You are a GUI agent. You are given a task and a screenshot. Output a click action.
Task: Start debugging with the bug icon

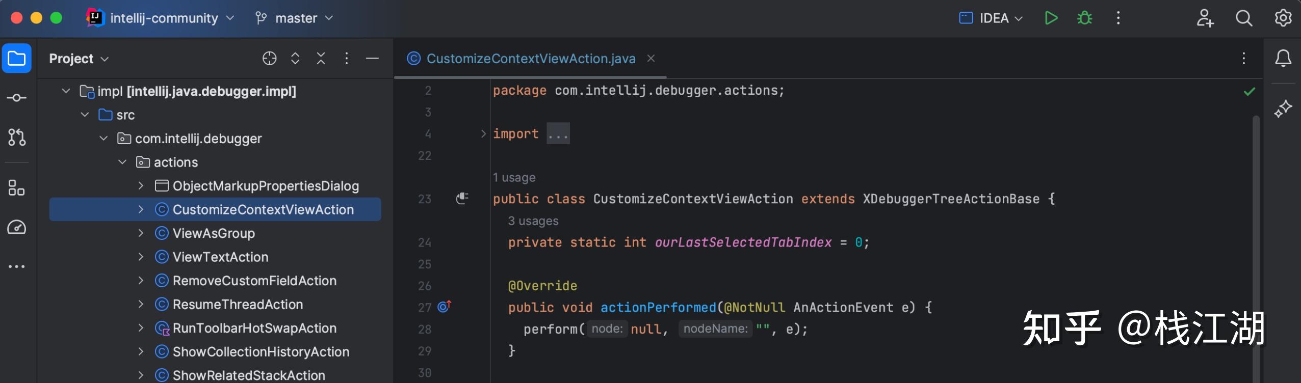(1084, 18)
